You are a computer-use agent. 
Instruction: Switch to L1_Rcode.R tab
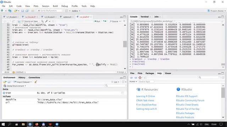point(12,17)
